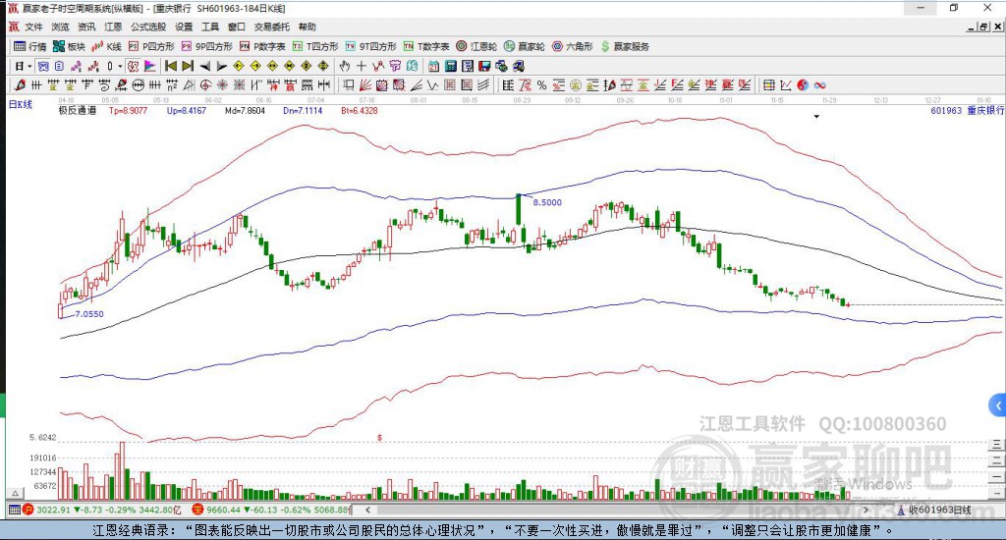The image size is (1006, 540).
Task: Open the 六角形 tool
Action: (573, 46)
